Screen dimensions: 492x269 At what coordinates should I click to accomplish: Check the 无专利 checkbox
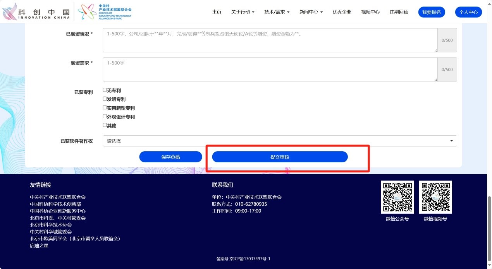(x=105, y=90)
